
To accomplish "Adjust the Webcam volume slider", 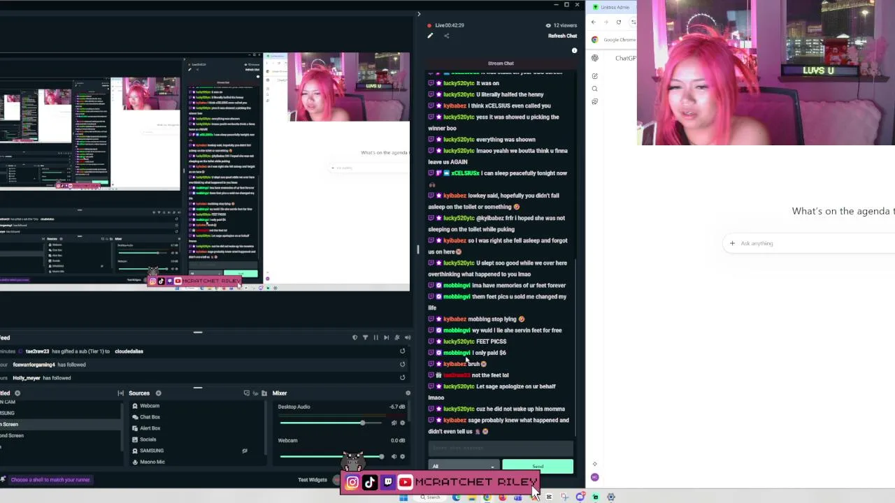I will 331,456.
